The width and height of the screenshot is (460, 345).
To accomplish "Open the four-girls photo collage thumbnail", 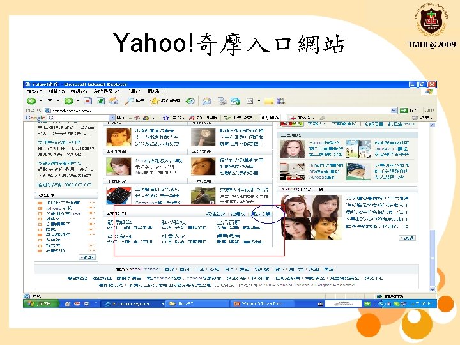I will click(311, 217).
